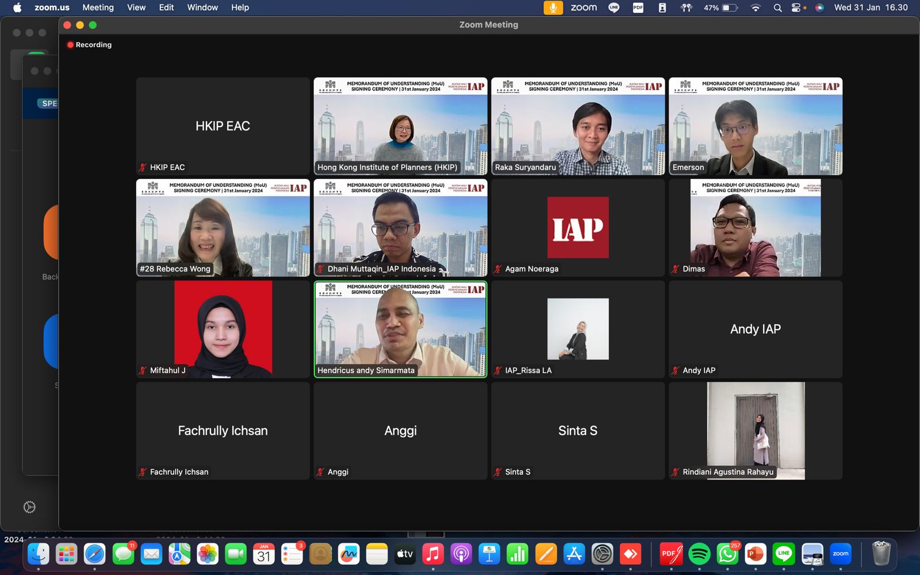Click the Zoom icon in Dock
This screenshot has width=920, height=575.
coord(840,554)
